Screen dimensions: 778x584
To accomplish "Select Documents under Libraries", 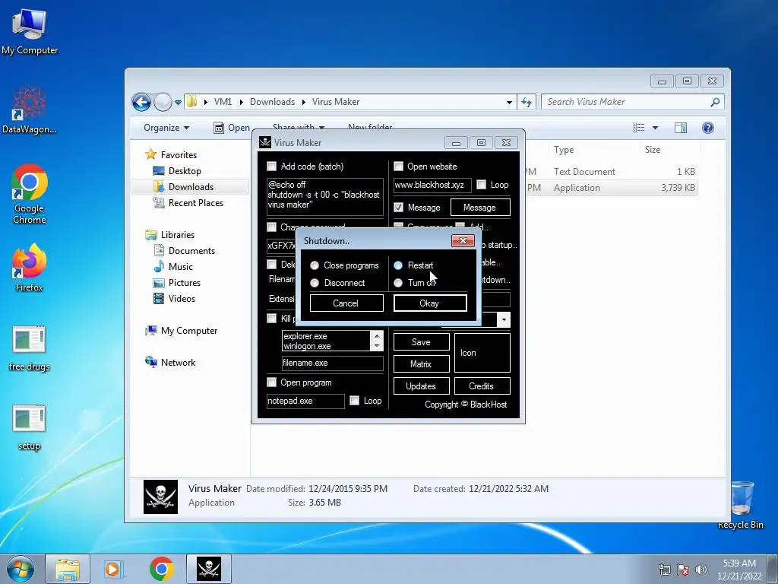I will [191, 251].
